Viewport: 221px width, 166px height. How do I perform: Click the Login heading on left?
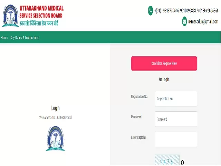[55, 108]
